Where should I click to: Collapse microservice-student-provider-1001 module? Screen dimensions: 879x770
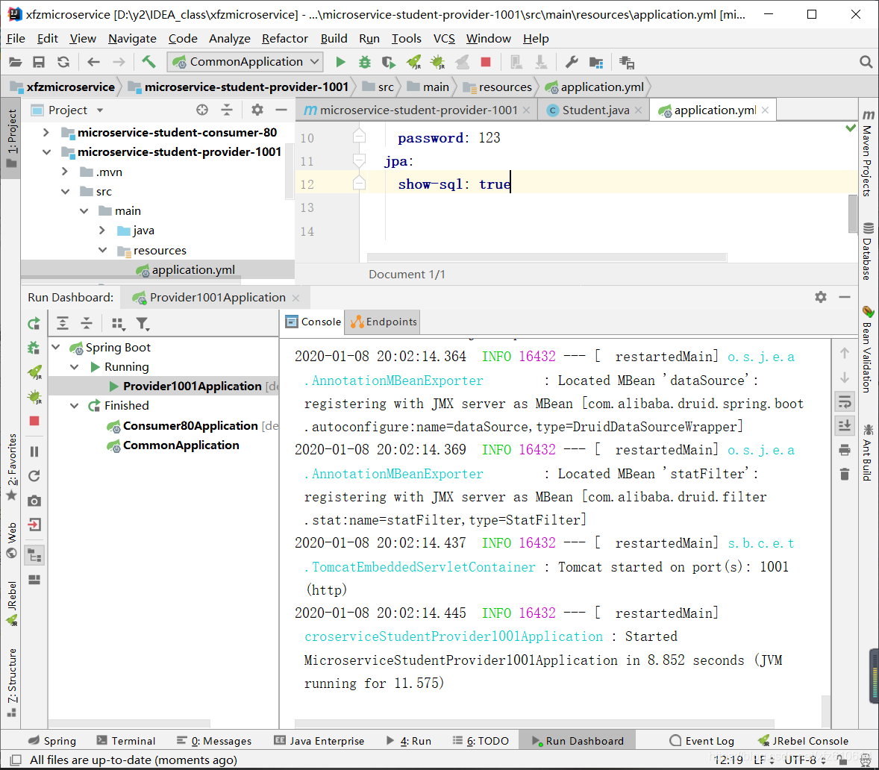(x=46, y=152)
